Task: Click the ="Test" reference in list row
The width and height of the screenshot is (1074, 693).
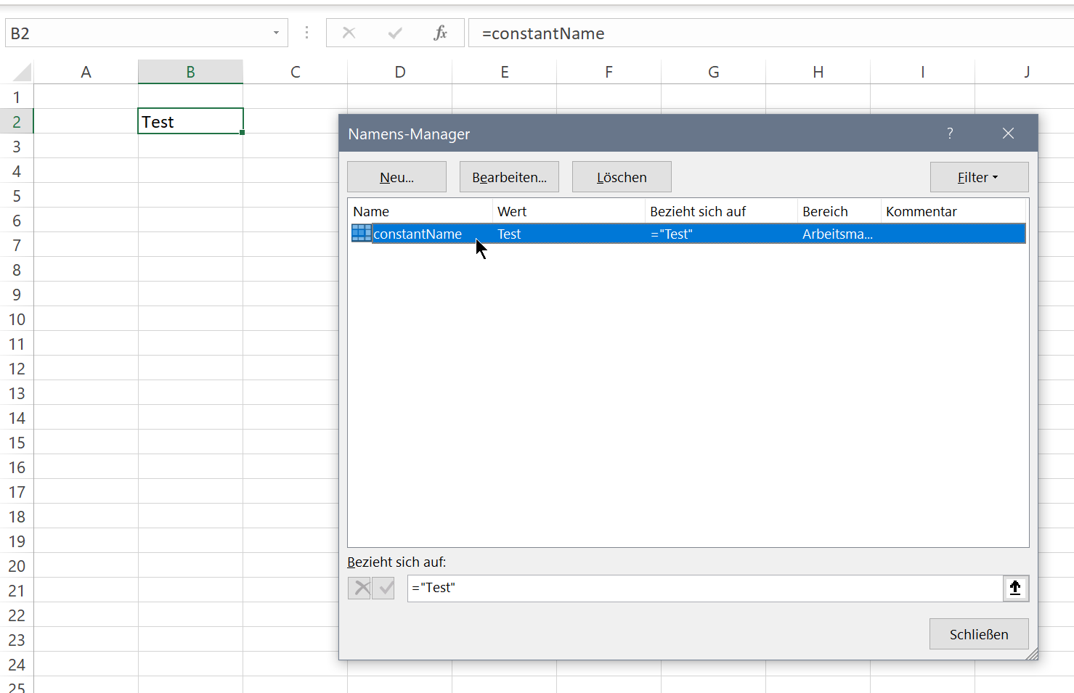Action: tap(672, 234)
